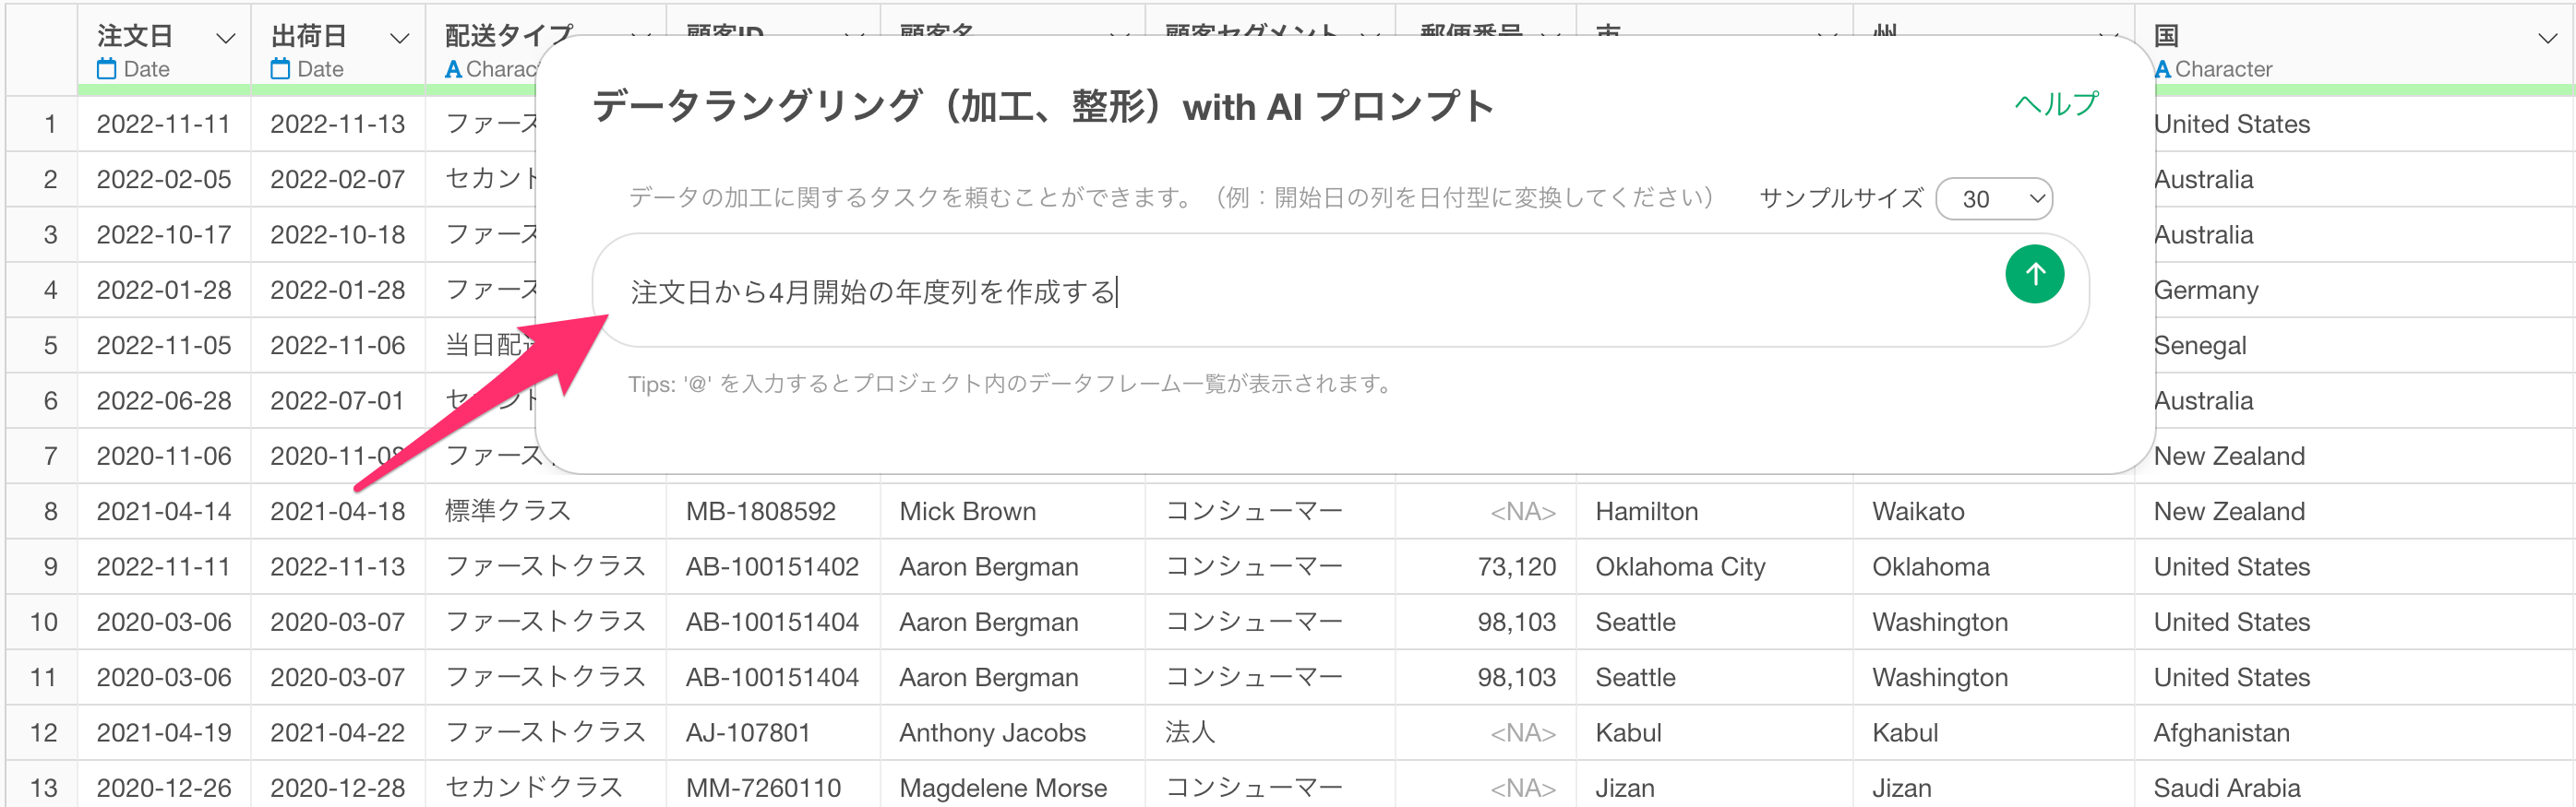
Task: Open the ヘルプ link
Action: point(2056,104)
